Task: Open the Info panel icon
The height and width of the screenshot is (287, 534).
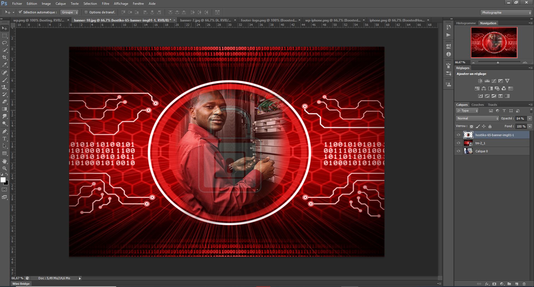Action: 448,54
